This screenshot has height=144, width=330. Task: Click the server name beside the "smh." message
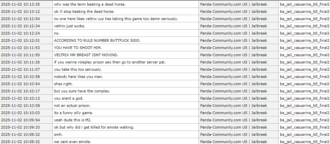point(234,134)
